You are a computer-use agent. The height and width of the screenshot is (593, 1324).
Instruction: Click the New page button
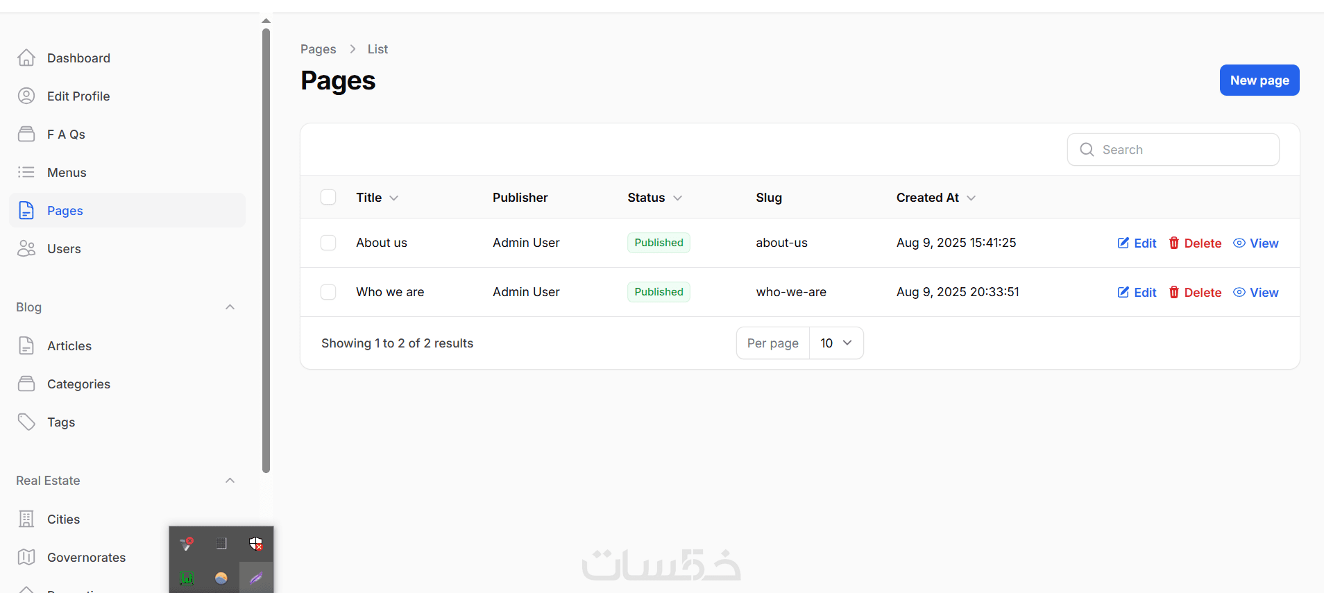pos(1259,80)
